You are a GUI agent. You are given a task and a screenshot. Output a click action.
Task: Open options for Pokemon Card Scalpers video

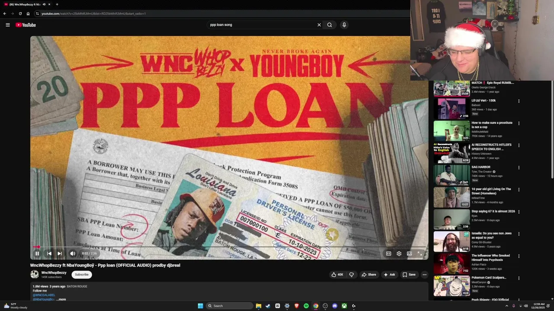[x=519, y=278]
